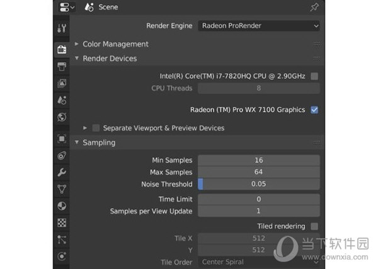378x269 pixels.
Task: Click the CPU Threads field
Action: tap(259, 88)
